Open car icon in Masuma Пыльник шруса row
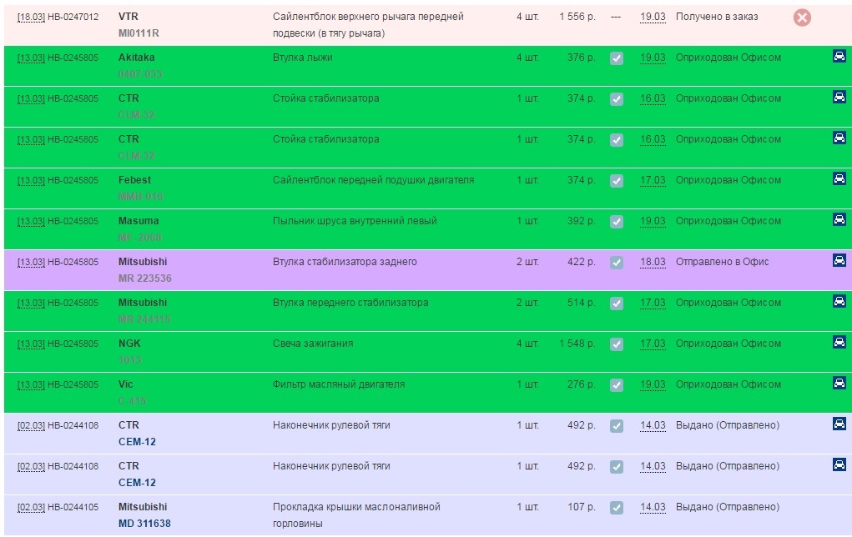 (839, 219)
